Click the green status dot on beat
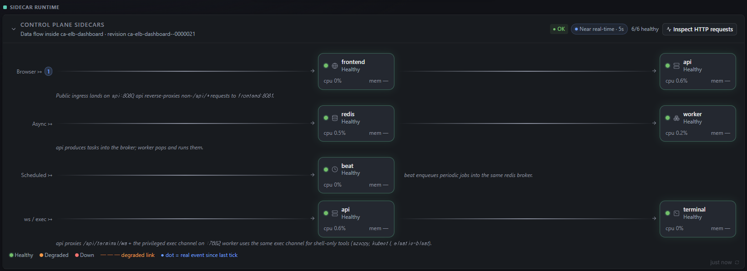The width and height of the screenshot is (747, 271). [326, 169]
